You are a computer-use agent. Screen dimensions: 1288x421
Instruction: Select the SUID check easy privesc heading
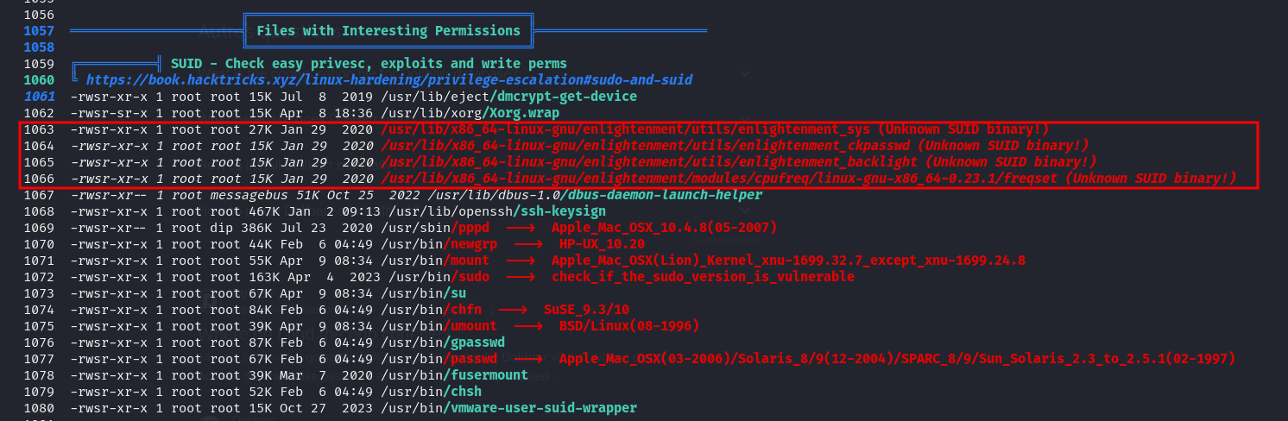point(369,63)
